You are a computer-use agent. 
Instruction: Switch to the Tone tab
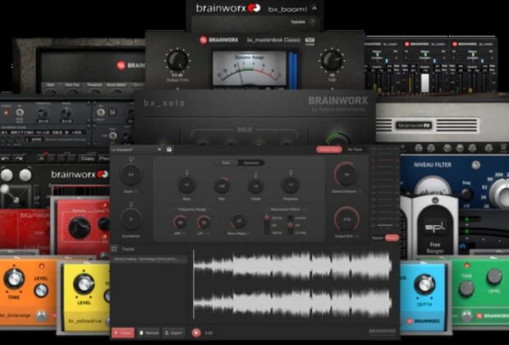click(227, 163)
